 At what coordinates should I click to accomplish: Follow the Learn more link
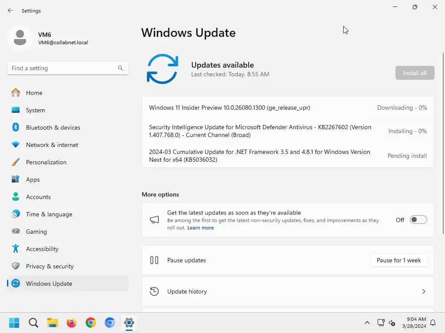click(x=200, y=228)
